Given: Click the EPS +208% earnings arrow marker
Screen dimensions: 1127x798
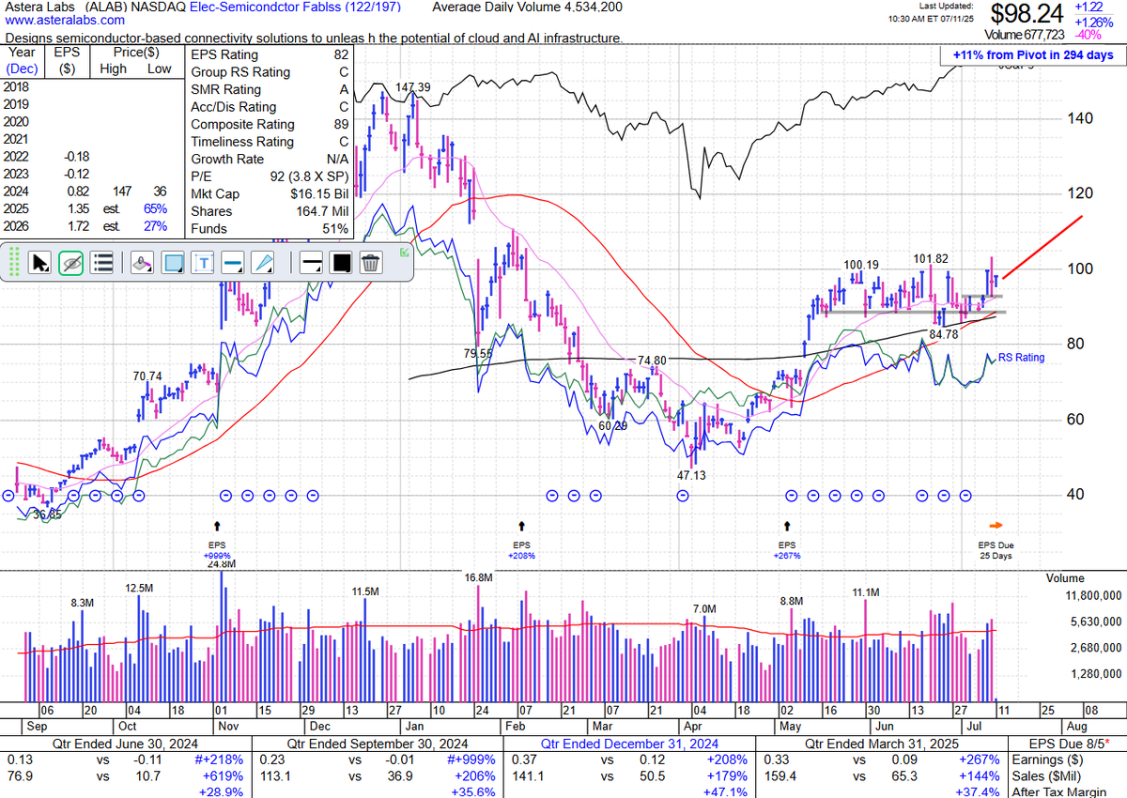Looking at the screenshot, I should point(521,527).
